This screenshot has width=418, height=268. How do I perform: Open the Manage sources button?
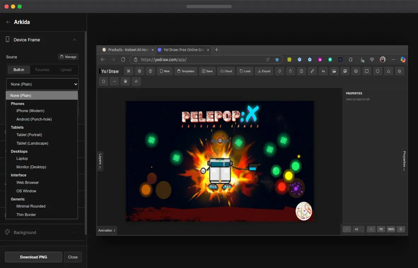coord(68,57)
